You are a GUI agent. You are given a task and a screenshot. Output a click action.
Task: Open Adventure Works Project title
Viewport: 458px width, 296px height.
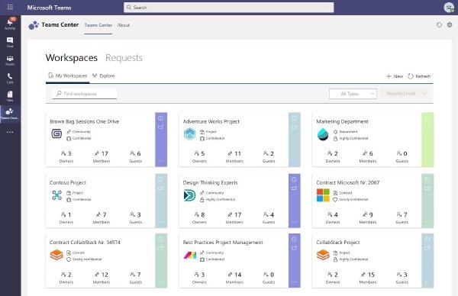[x=211, y=121]
